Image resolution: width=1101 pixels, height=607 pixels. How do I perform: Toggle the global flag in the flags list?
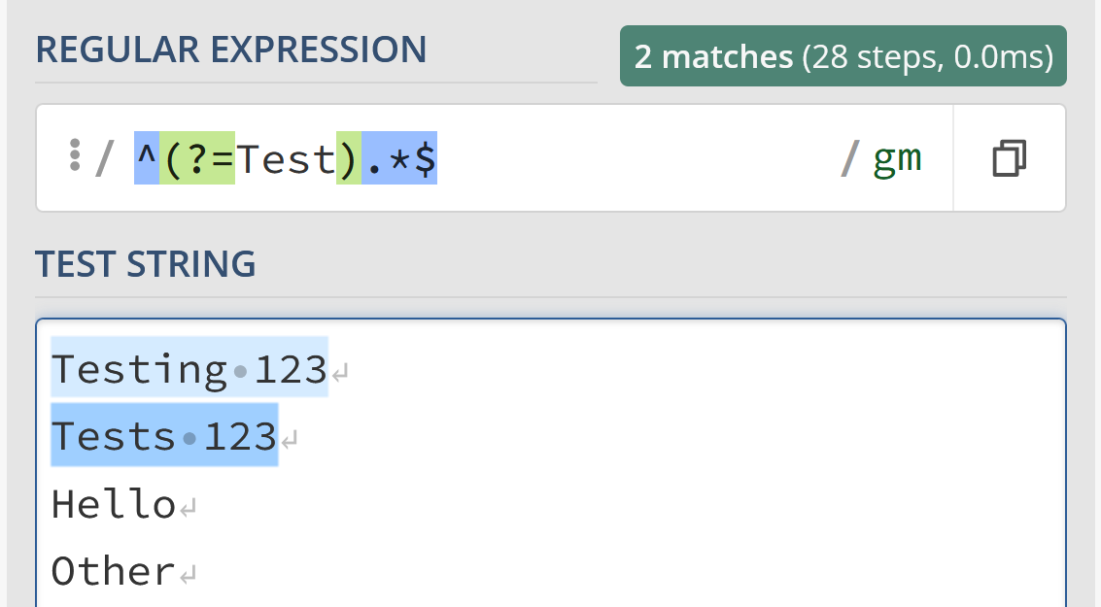tap(886, 157)
